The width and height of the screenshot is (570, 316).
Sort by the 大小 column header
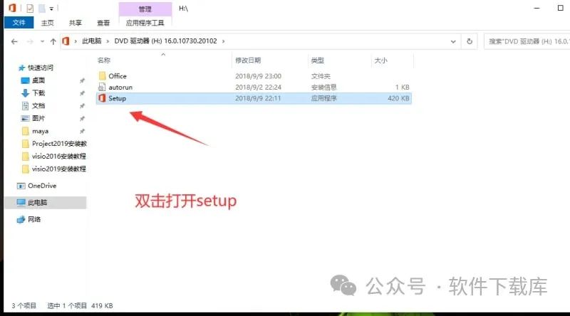pos(380,60)
